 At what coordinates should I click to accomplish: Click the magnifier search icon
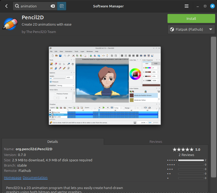point(17,6)
